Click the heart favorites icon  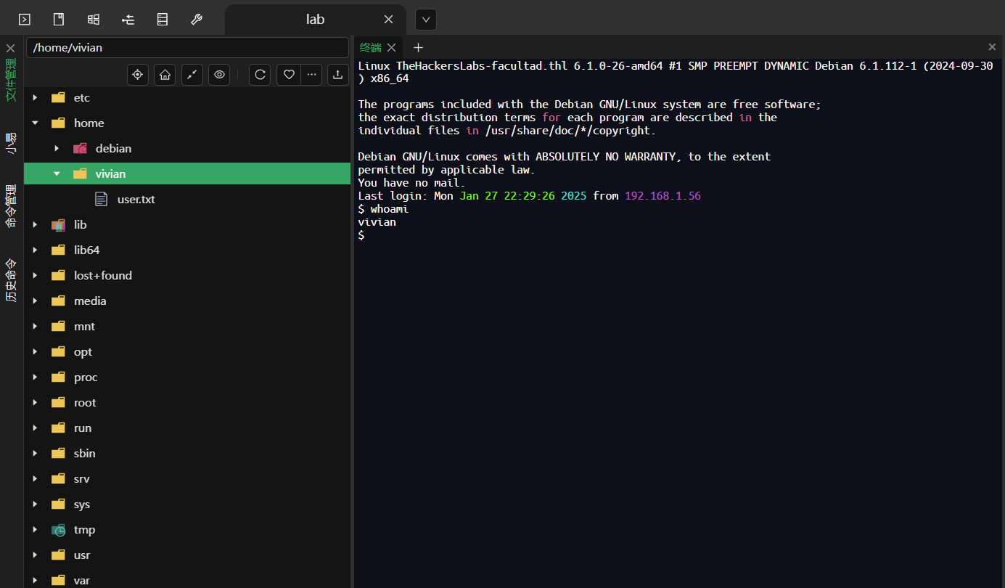(x=288, y=74)
